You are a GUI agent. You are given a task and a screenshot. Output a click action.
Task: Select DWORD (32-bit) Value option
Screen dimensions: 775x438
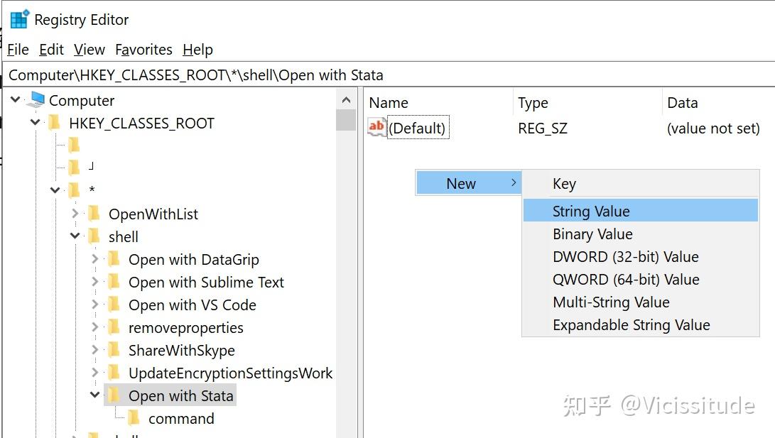click(x=625, y=257)
